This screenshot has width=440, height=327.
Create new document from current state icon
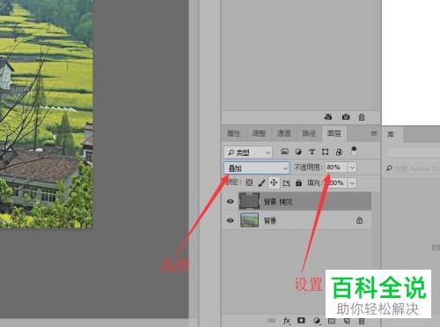(328, 117)
